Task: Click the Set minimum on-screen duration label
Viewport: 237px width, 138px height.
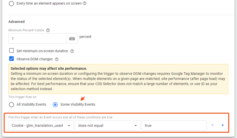Action: click(42, 51)
